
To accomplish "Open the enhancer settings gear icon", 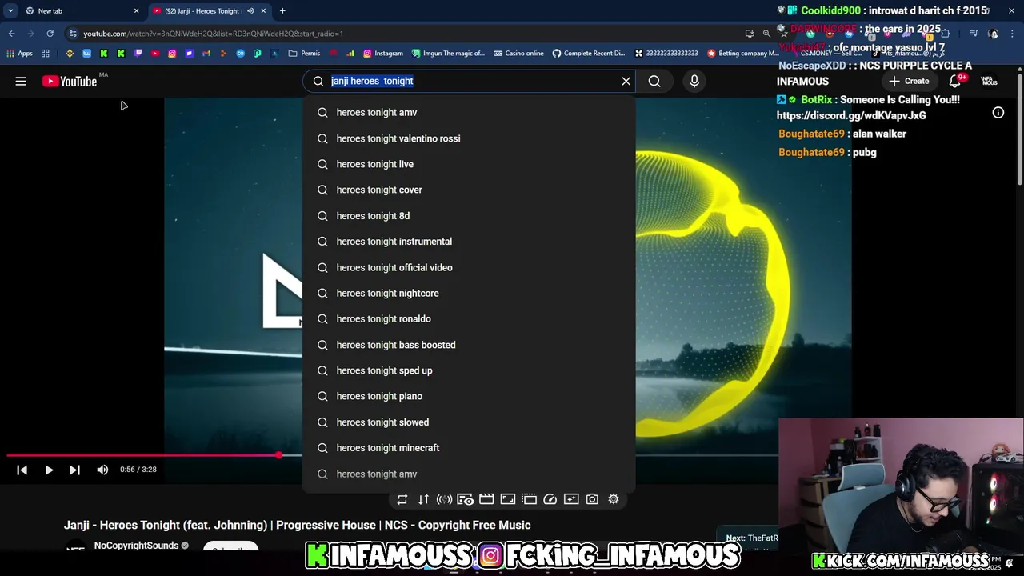I will (614, 499).
